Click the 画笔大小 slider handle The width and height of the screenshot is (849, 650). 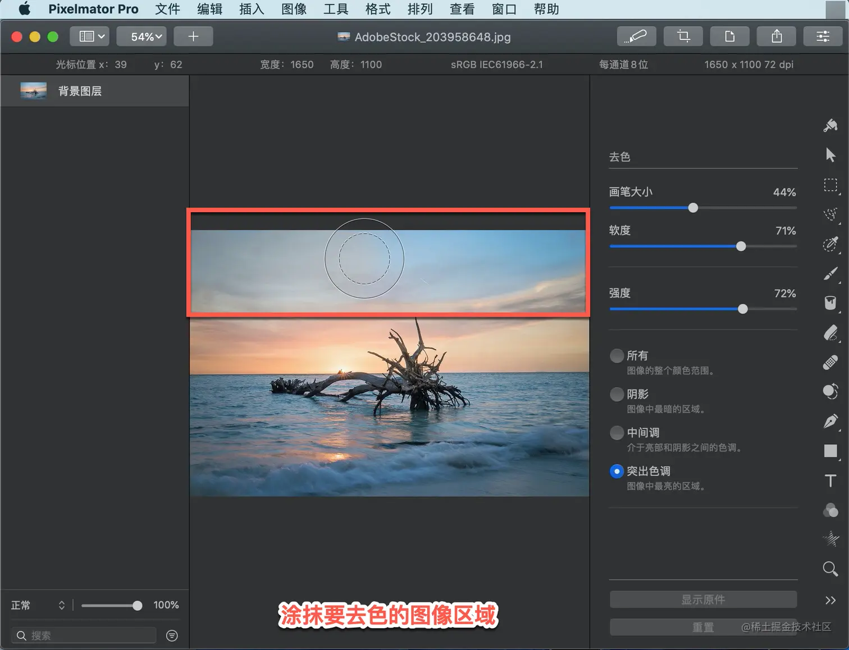[693, 208]
